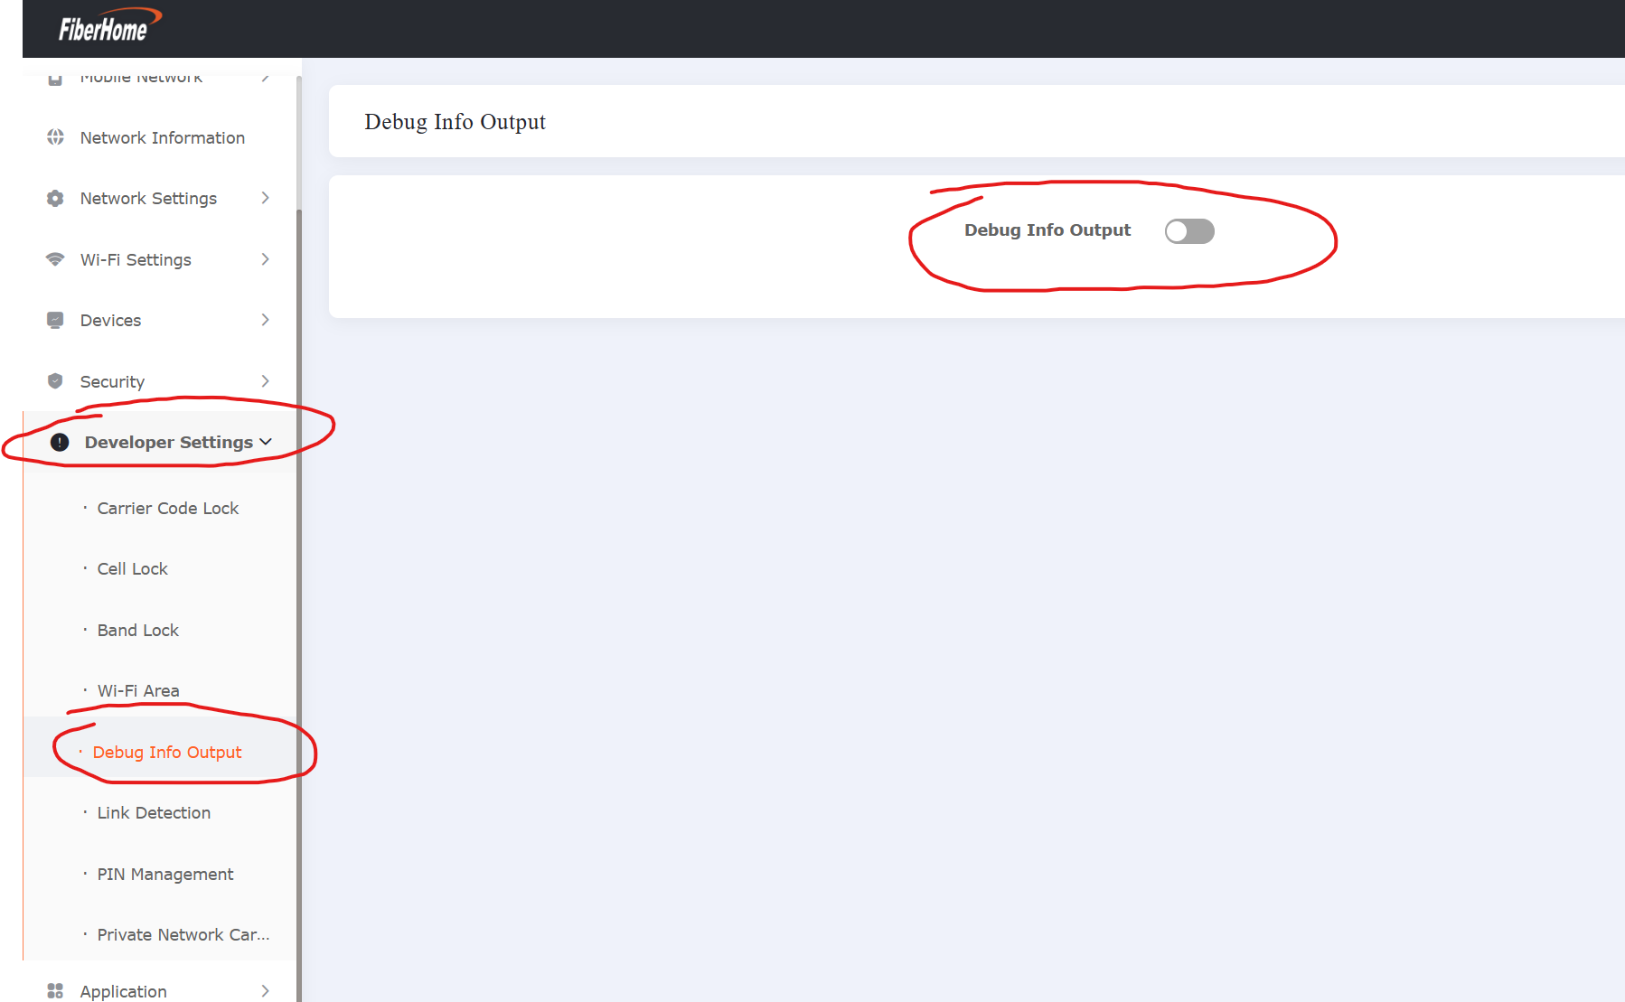Screen dimensions: 1625x1002
Task: Expand the Security menu chevron
Action: click(265, 381)
